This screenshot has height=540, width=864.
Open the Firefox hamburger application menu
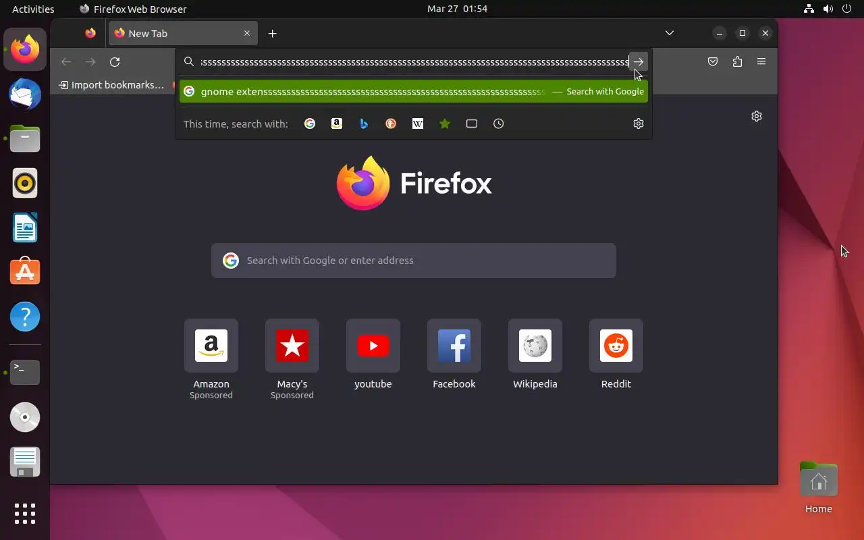pyautogui.click(x=761, y=61)
